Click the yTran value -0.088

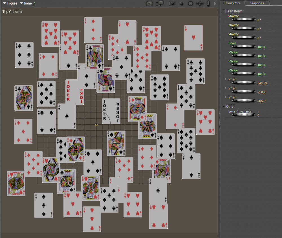point(262,92)
